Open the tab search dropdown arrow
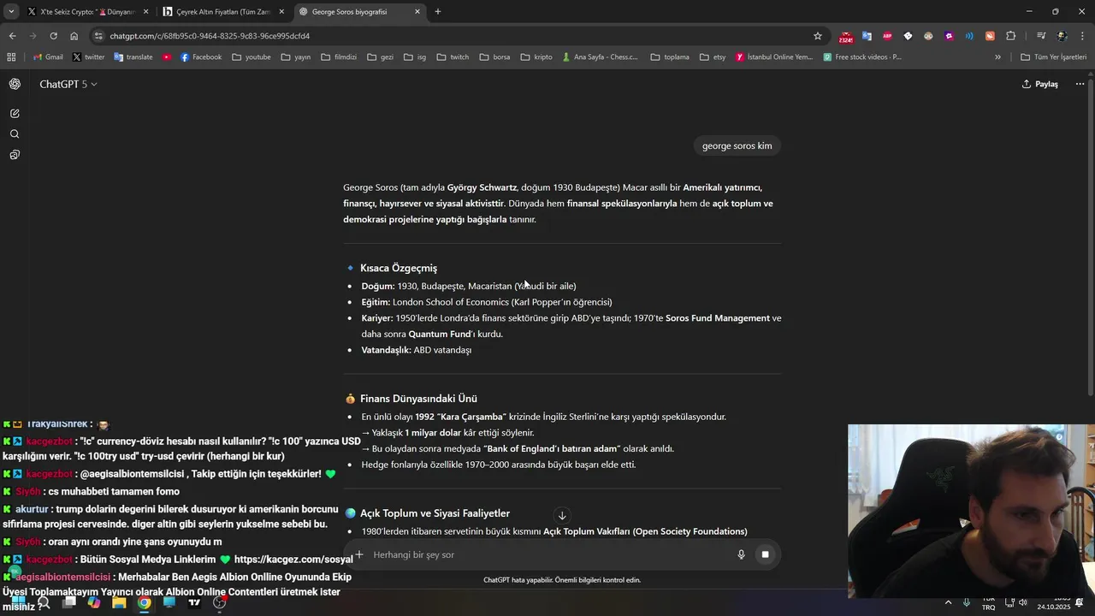 point(10,12)
